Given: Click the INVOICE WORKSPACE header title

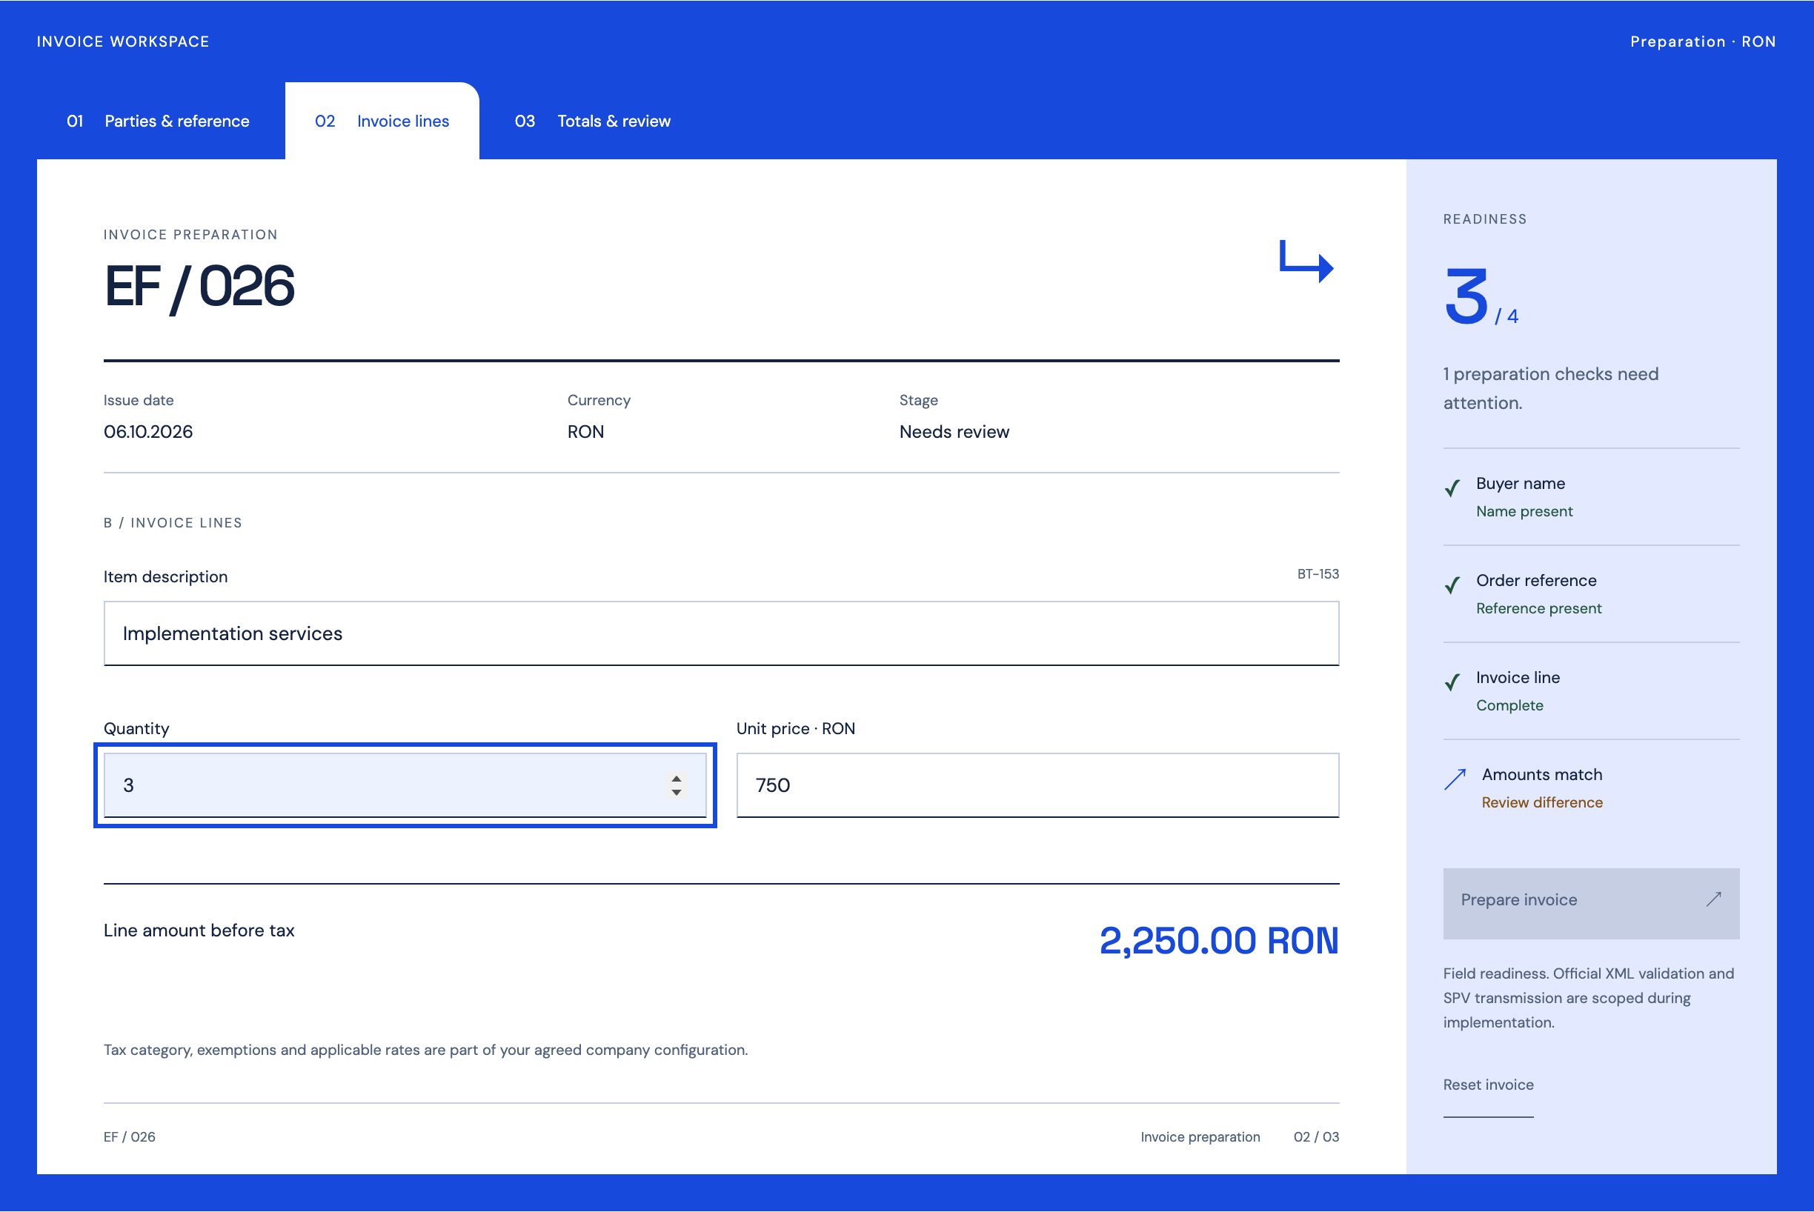Looking at the screenshot, I should coord(123,41).
